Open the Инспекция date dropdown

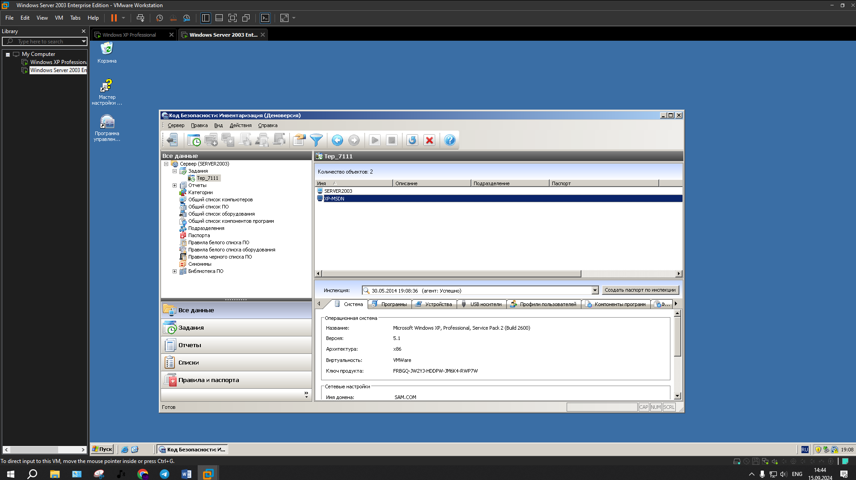pyautogui.click(x=595, y=290)
